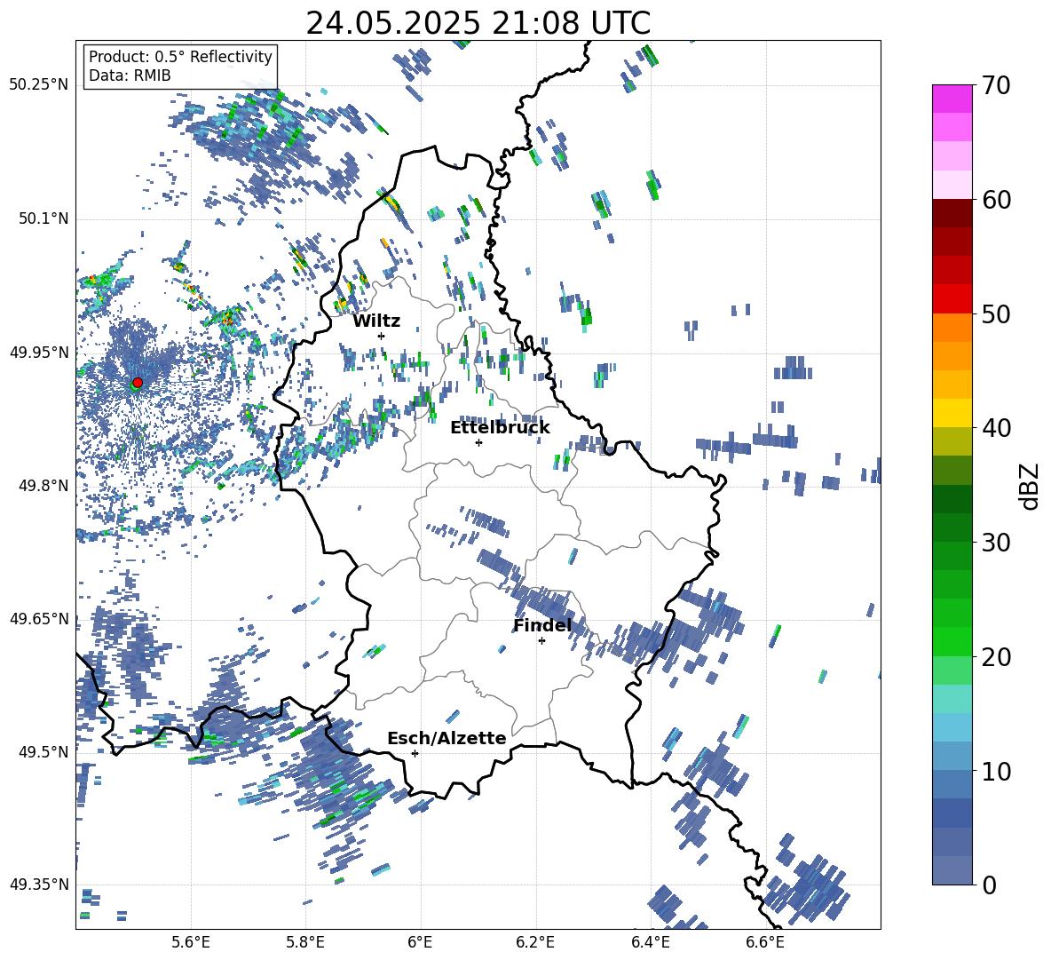
Task: Click the orange colorbar segment below 50
Action: coord(952,328)
